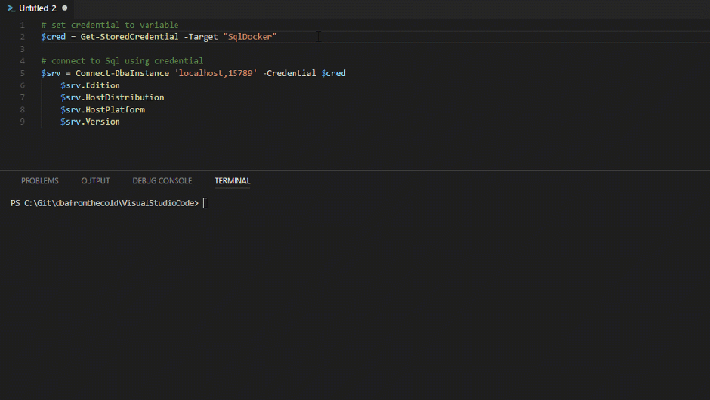710x400 pixels.
Task: Click on $srv.Version text
Action: 90,122
